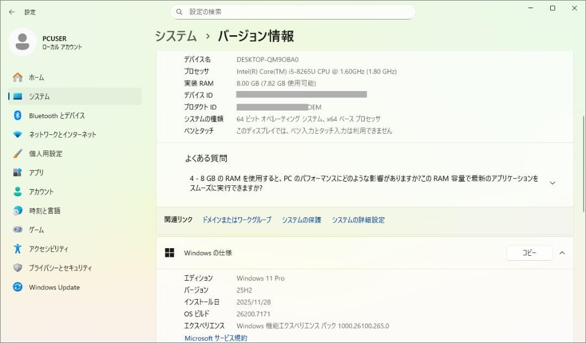
Task: Open プライバシーとセキュリティ settings
Action: 60,268
